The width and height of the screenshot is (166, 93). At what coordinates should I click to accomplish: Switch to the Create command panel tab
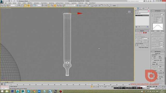[x=136, y=9]
